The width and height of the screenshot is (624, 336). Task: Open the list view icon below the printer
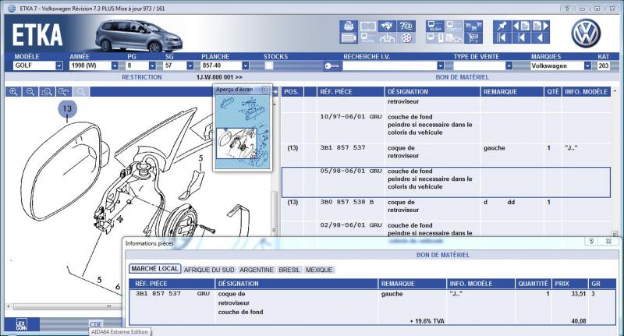tap(349, 38)
